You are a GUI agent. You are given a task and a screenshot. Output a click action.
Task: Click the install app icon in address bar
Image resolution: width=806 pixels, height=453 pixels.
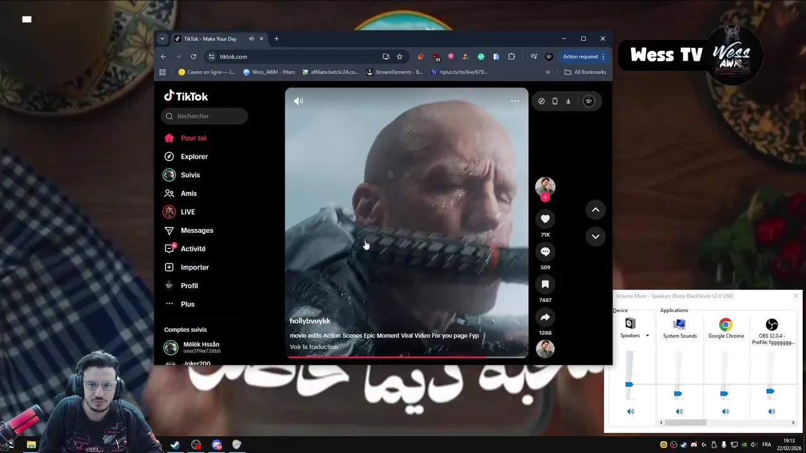(386, 57)
